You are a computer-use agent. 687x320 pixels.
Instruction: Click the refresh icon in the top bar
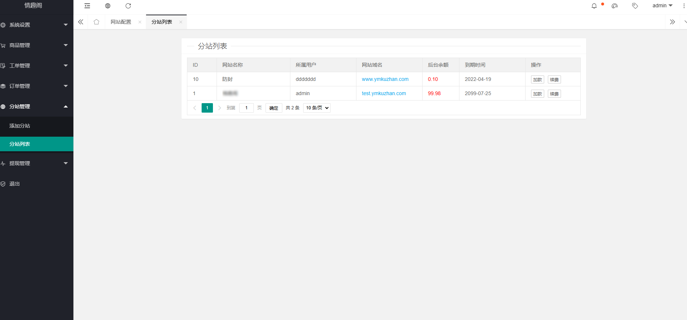point(128,6)
